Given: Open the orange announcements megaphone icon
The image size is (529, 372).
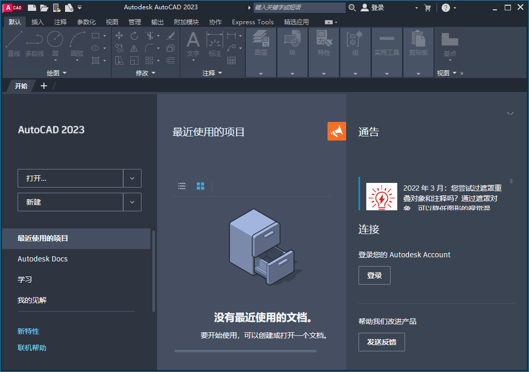Looking at the screenshot, I should coord(337,131).
